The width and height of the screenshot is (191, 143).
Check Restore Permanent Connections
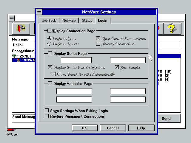(47, 116)
